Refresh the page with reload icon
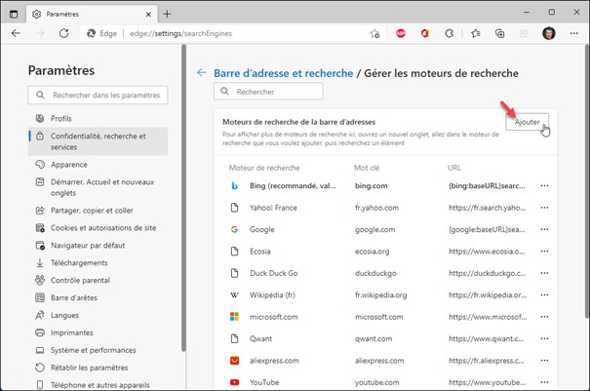Image resolution: width=590 pixels, height=391 pixels. click(x=63, y=32)
